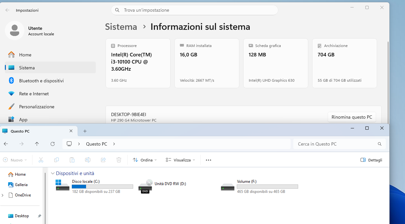The image size is (405, 224).
Task: Open Galleria in Explorer navigation pane
Action: coord(18,185)
